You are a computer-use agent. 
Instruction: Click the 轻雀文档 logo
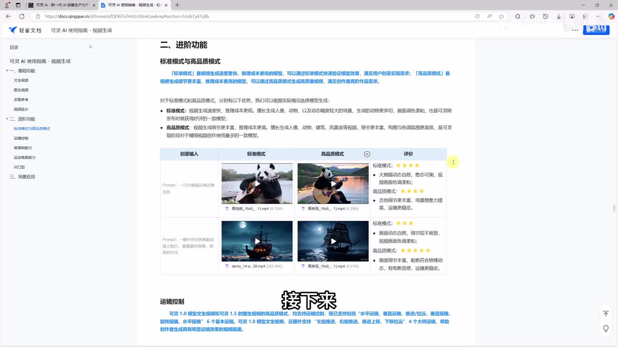(x=26, y=30)
